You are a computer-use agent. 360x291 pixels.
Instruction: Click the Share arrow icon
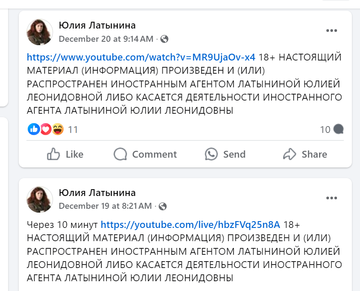click(x=290, y=154)
